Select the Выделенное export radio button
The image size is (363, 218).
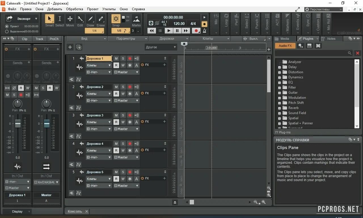click(7, 32)
